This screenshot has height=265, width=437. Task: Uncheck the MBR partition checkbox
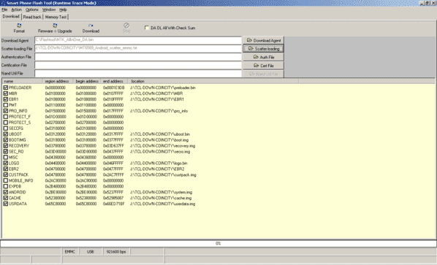tap(6, 93)
